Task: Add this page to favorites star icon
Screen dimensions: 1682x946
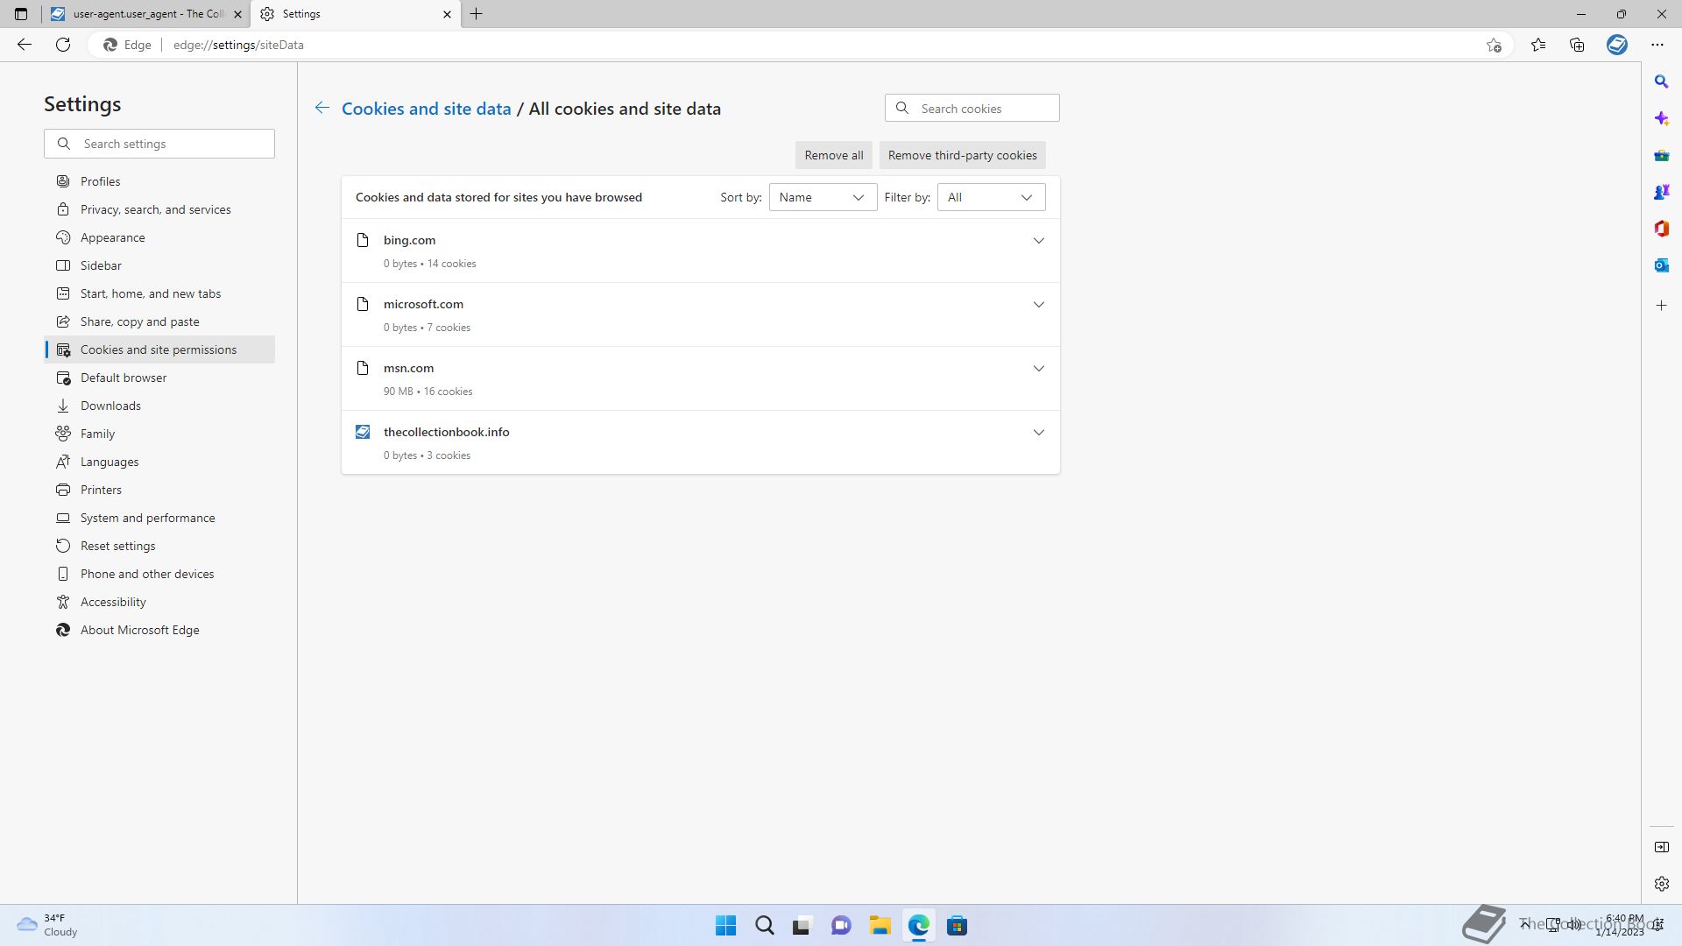Action: coord(1494,45)
